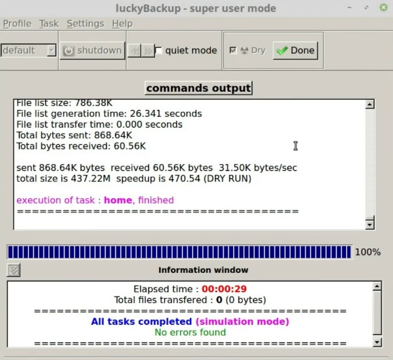Click 'Total bytes sent: 868.64K' line
Viewport: 393px width, 360px height.
point(74,135)
